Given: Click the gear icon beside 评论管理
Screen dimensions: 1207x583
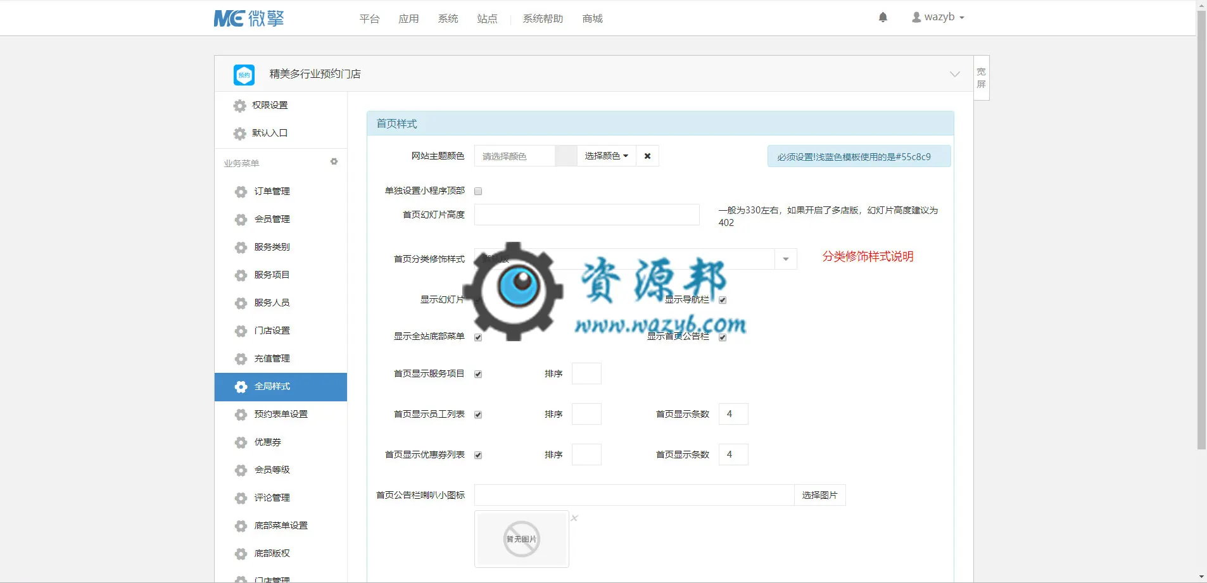Looking at the screenshot, I should point(241,498).
